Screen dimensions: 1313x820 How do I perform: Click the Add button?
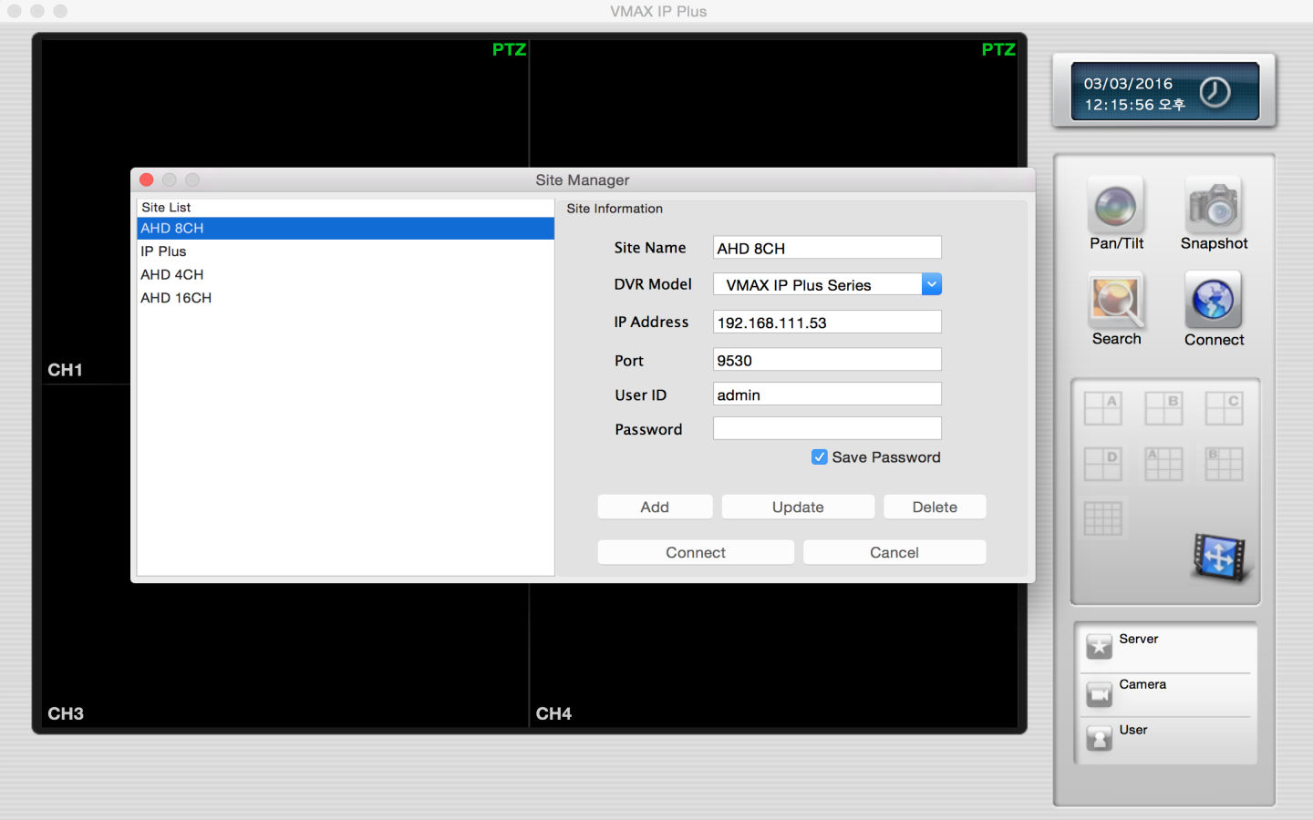point(655,507)
